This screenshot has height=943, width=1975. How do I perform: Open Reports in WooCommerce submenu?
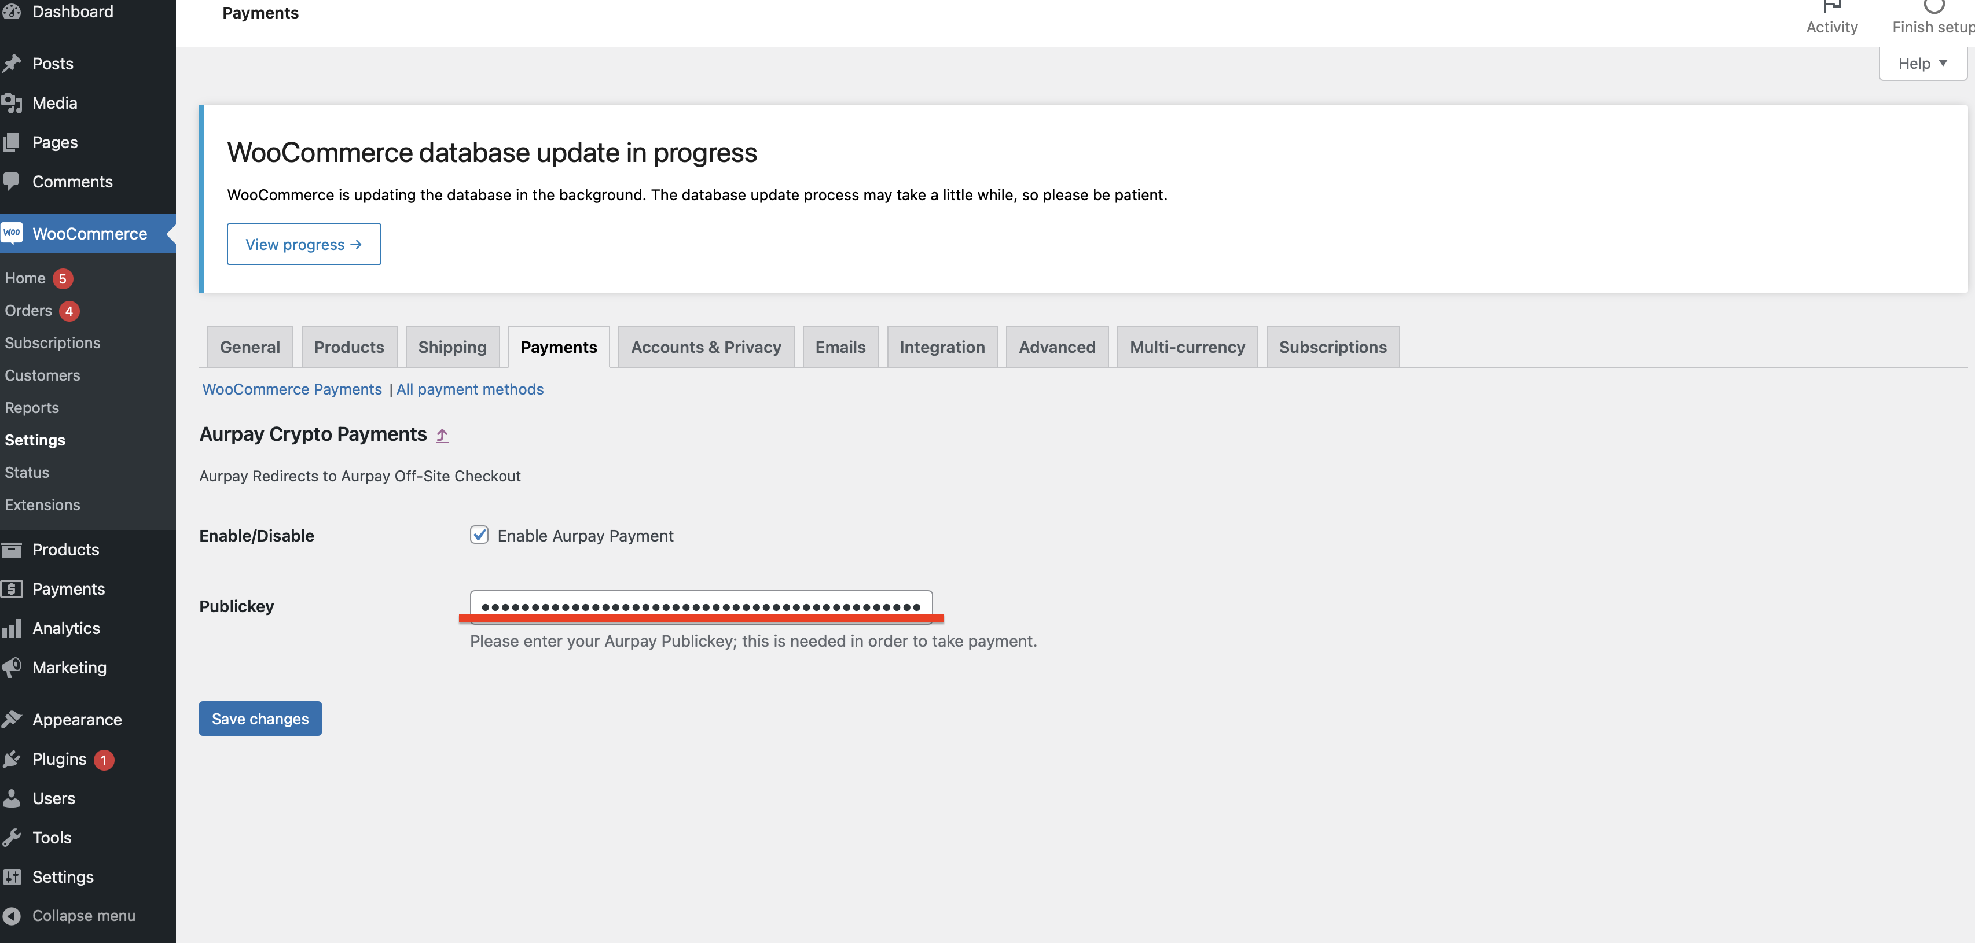coord(31,407)
